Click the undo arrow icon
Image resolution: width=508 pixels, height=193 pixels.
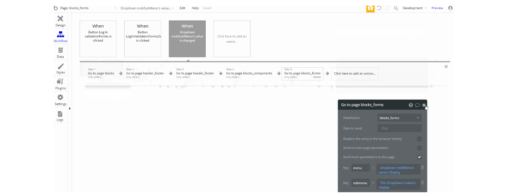[379, 8]
